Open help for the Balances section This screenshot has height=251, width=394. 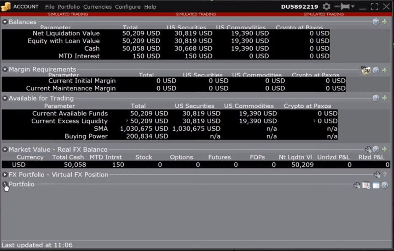click(376, 21)
